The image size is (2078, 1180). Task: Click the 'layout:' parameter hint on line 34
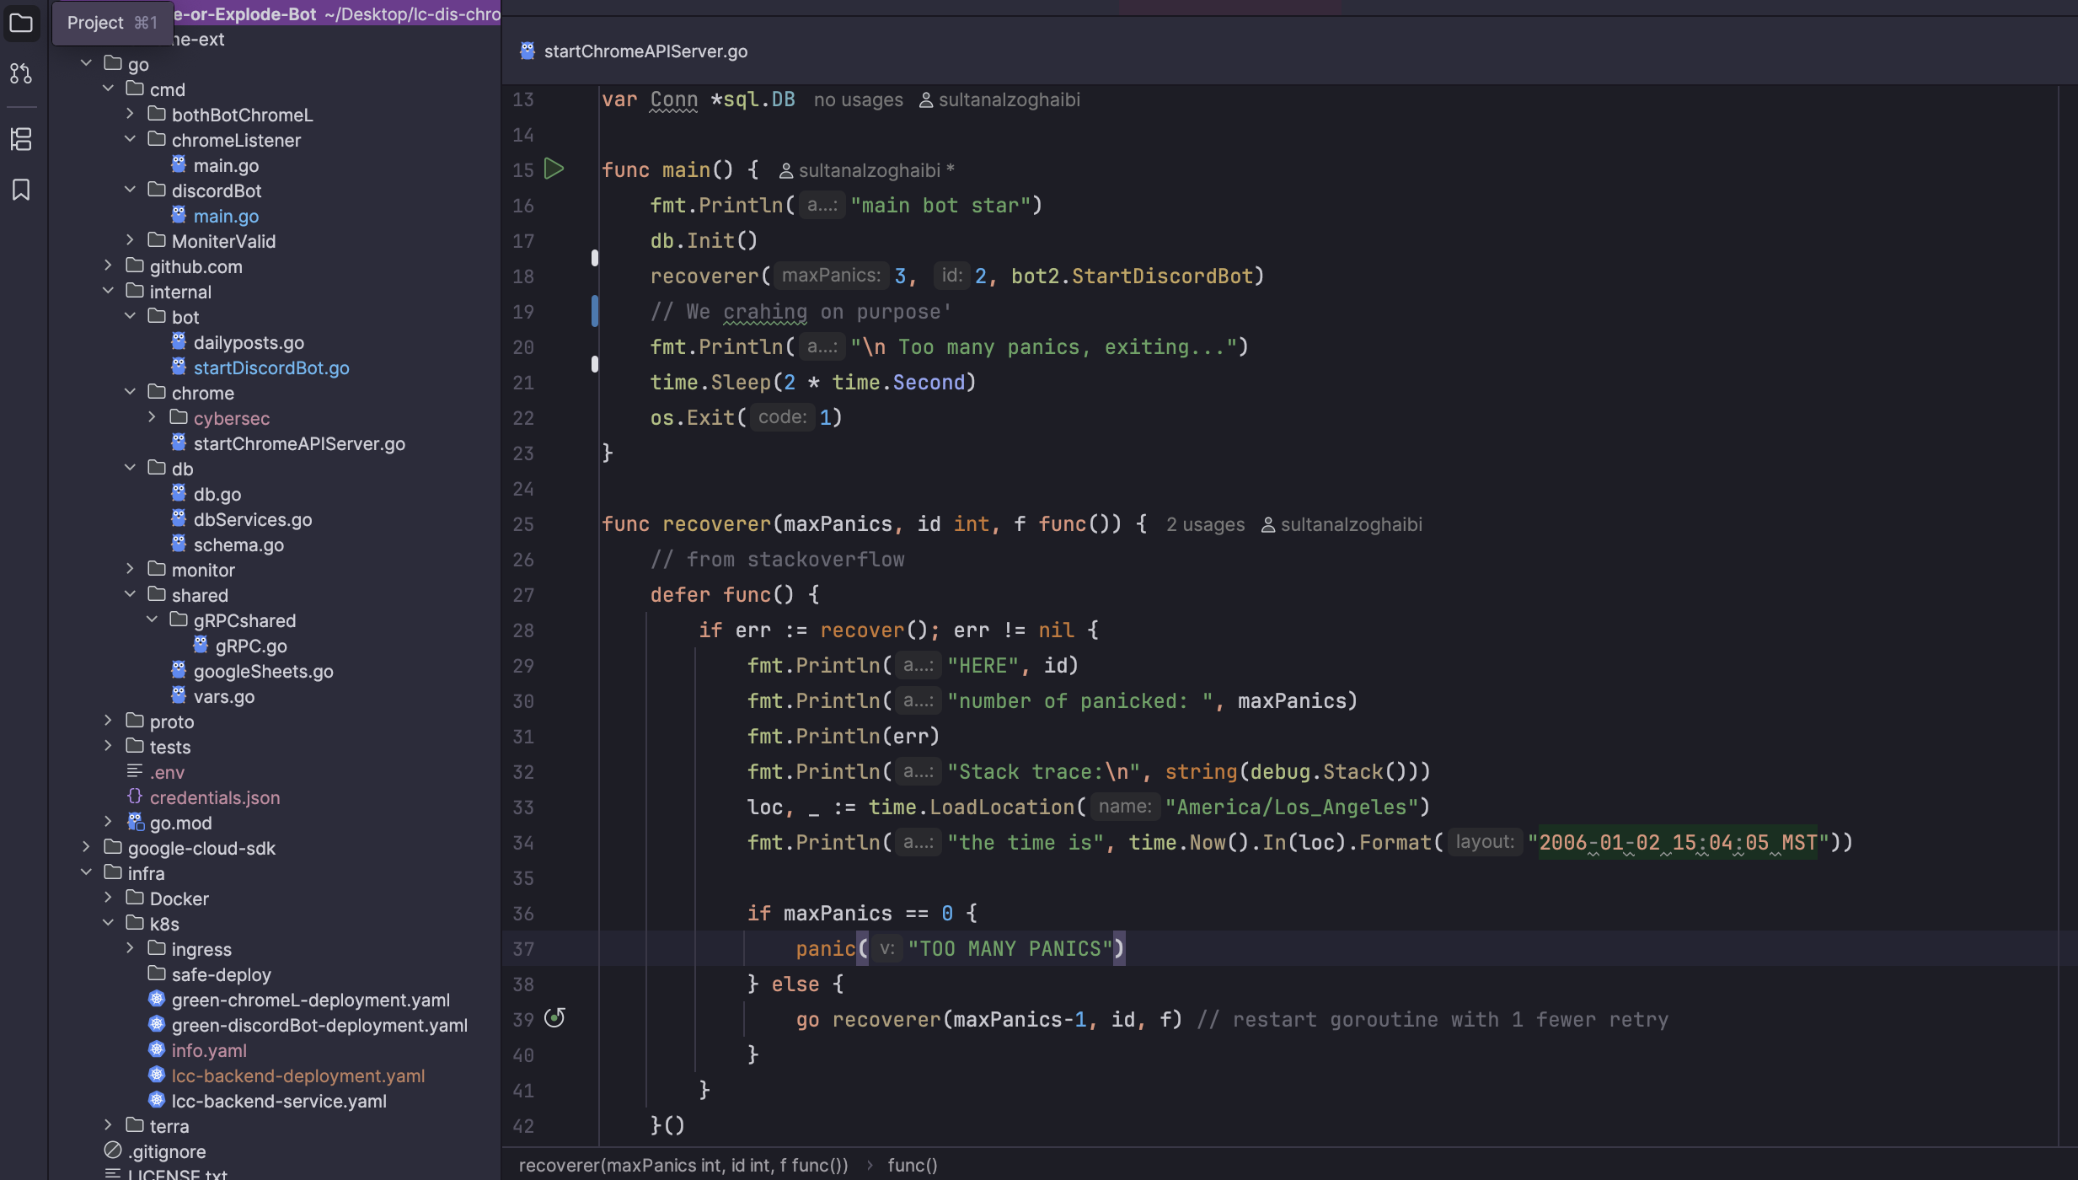[1485, 842]
